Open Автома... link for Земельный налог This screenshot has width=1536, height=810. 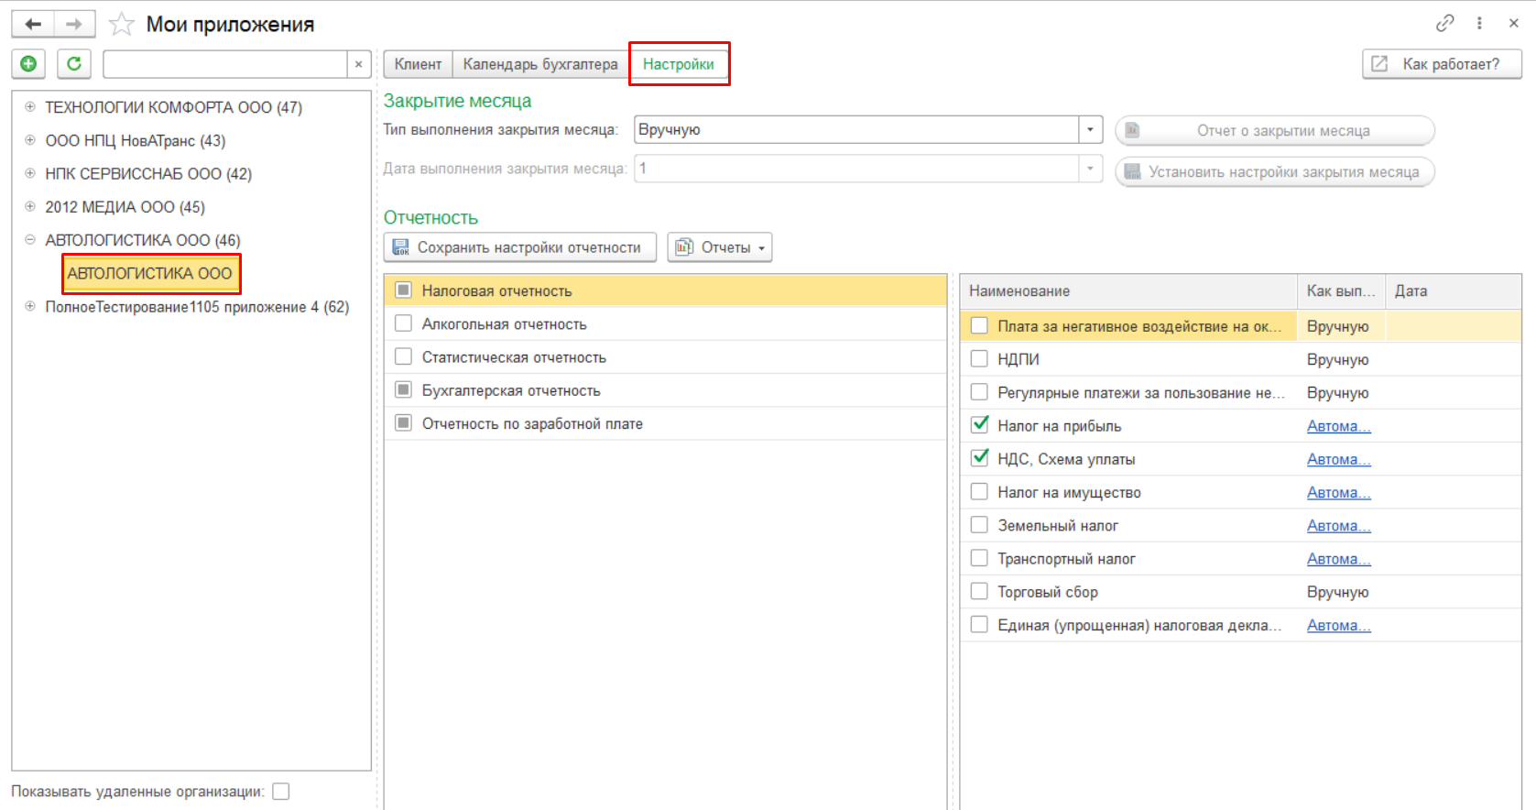(1338, 526)
